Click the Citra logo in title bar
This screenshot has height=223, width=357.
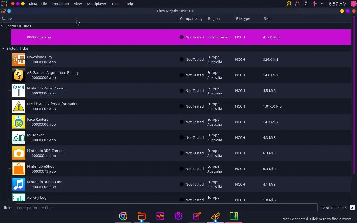tap(3, 11)
